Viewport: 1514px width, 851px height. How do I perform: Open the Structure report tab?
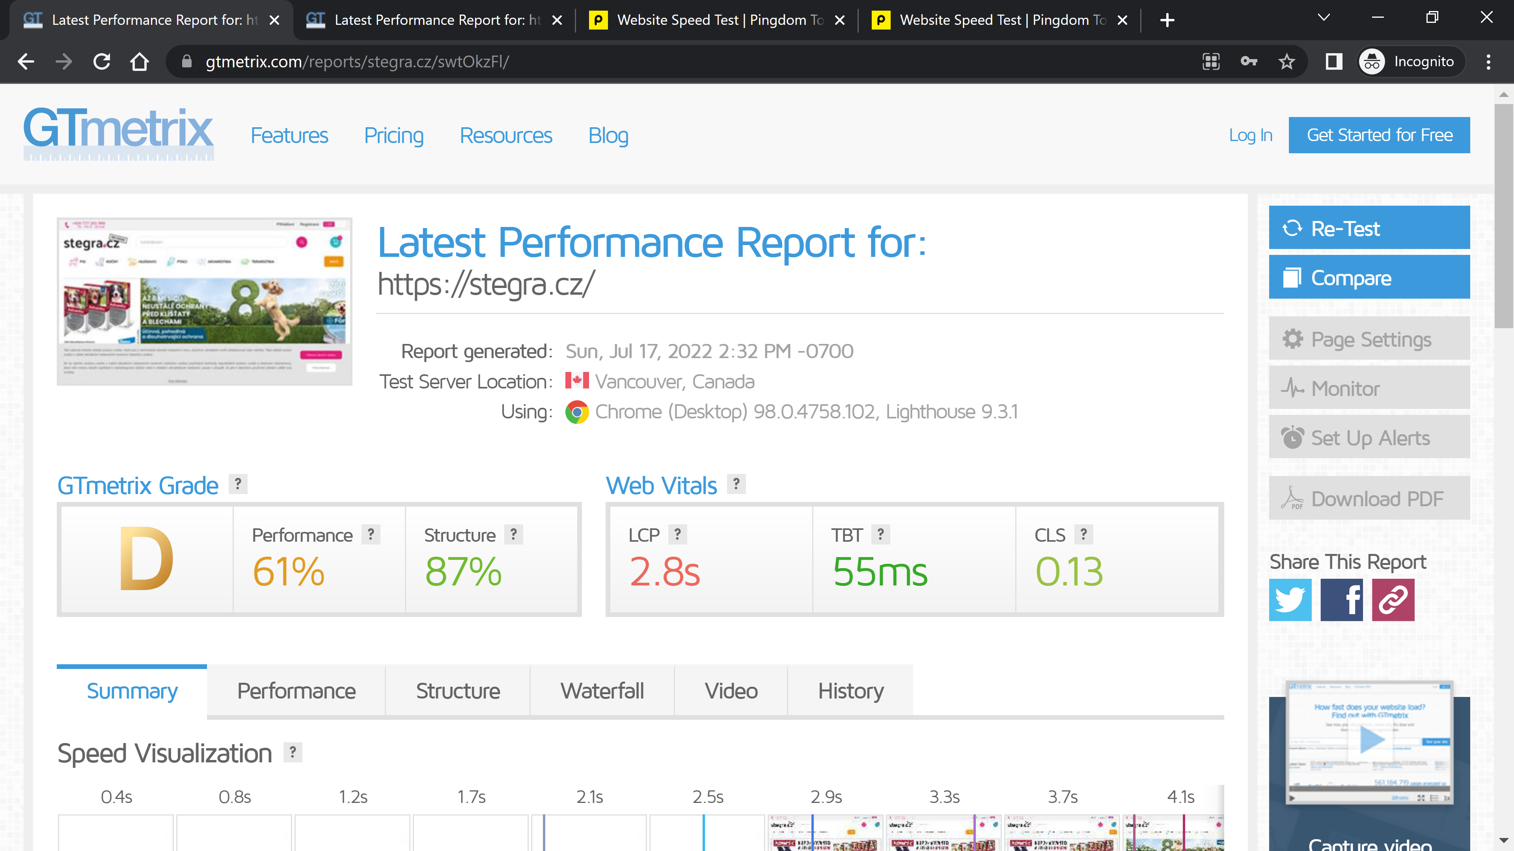point(457,691)
